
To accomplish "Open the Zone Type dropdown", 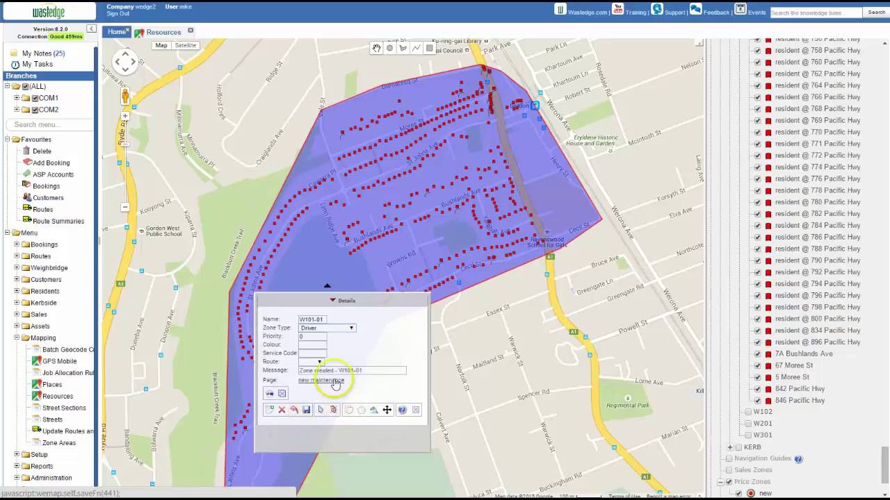I will coord(327,328).
